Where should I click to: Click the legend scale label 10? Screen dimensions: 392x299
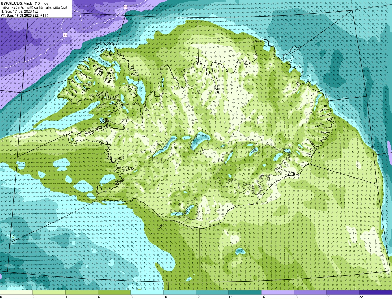pyautogui.click(x=165, y=297)
